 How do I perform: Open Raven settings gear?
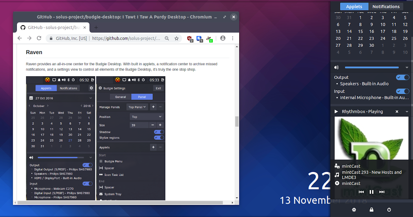(354, 209)
